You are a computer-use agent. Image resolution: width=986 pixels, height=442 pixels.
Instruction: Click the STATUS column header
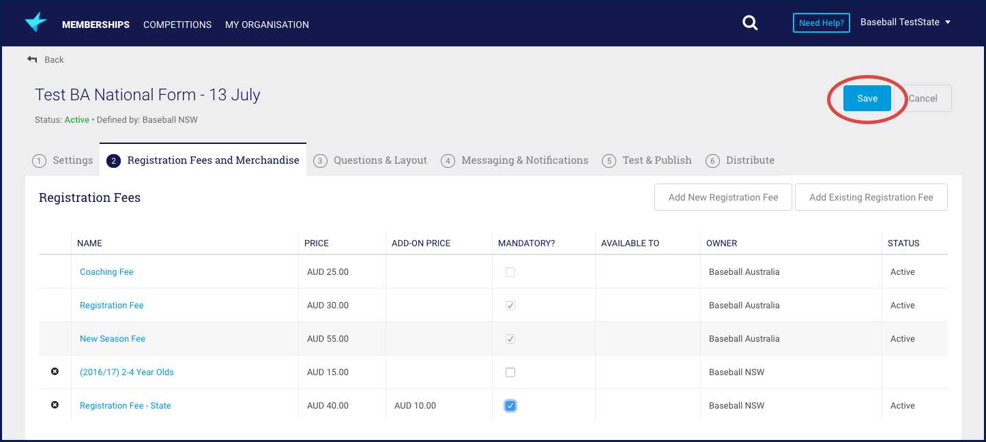click(903, 243)
